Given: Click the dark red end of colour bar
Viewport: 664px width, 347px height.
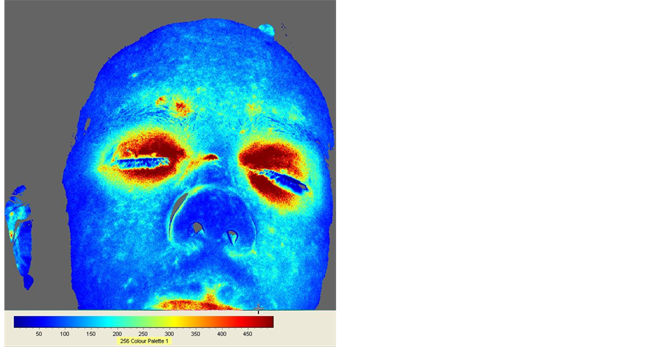Looking at the screenshot, I should point(268,321).
